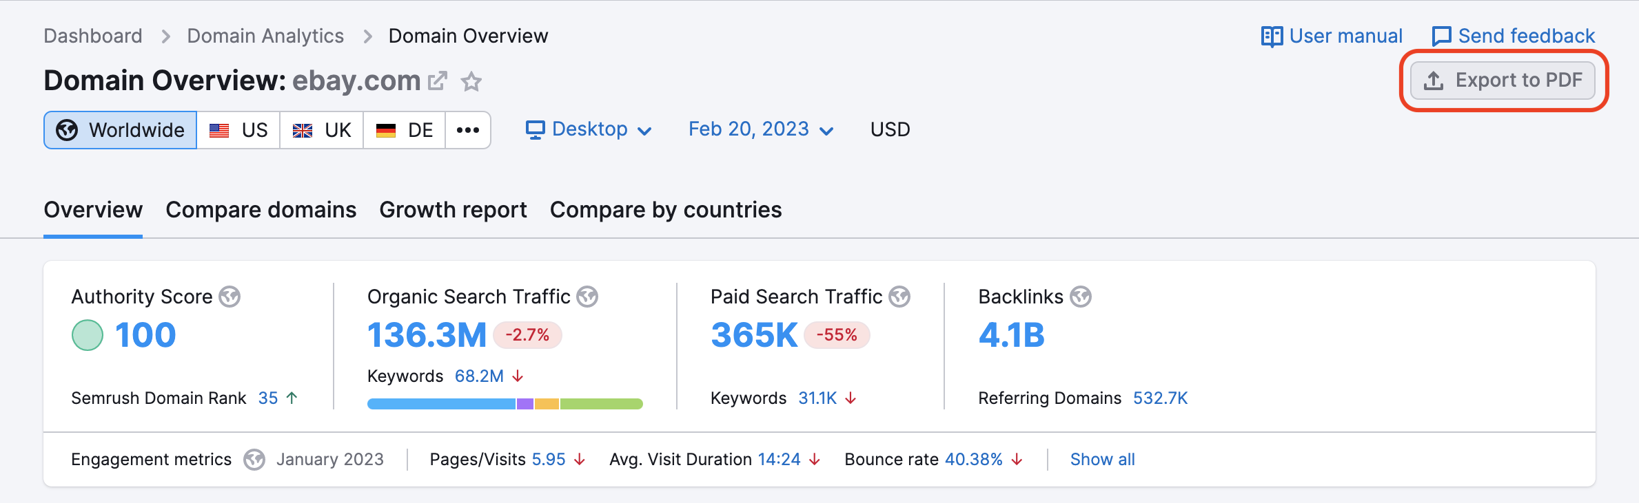Switch to the DE database
Screen dimensions: 1639x503
[405, 130]
